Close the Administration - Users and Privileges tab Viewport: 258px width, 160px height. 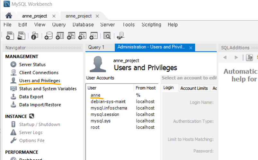(x=191, y=48)
